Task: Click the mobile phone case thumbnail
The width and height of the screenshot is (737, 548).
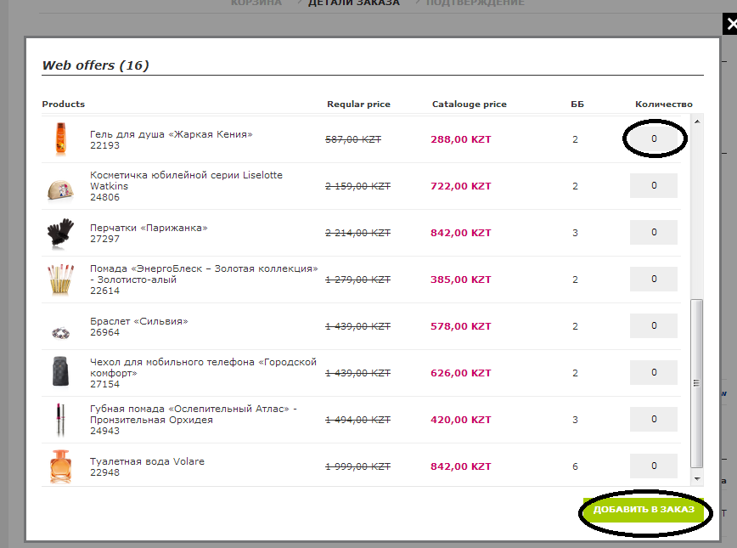Action: [x=60, y=371]
